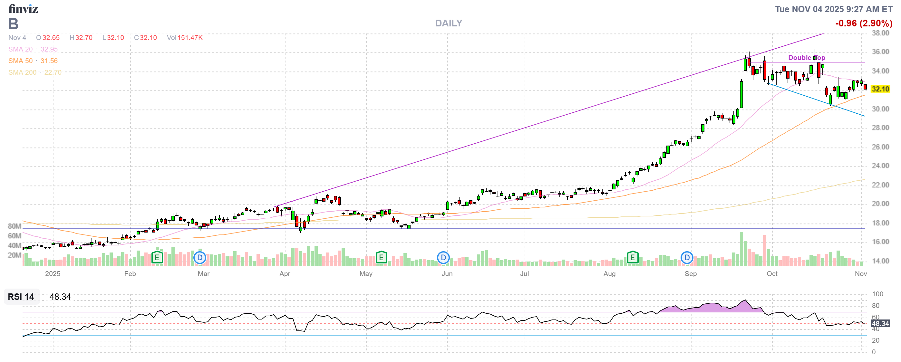Click the ticker symbol B
Viewport: 901px width, 362px height.
13,24
